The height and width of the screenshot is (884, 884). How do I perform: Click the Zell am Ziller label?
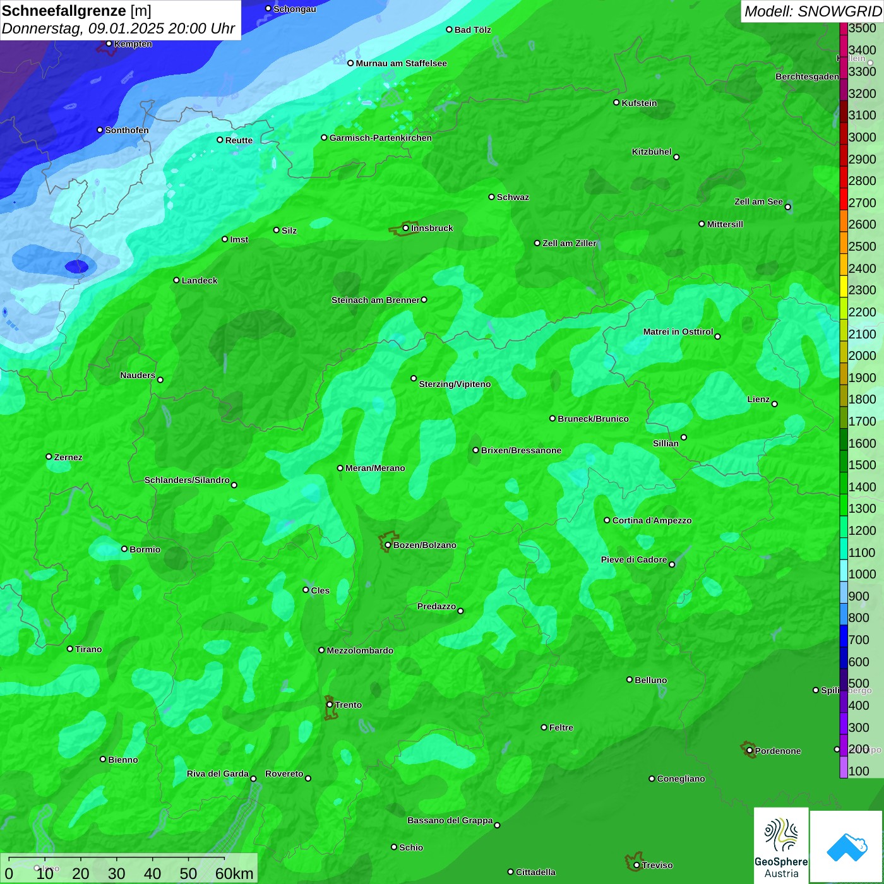570,243
